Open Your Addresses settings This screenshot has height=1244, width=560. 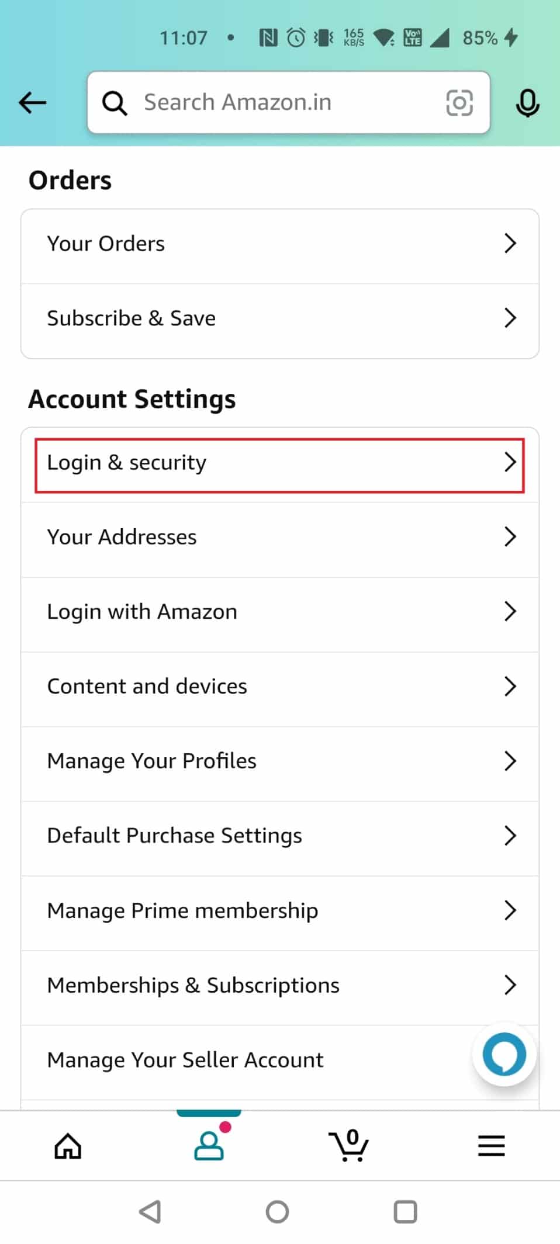[279, 536]
